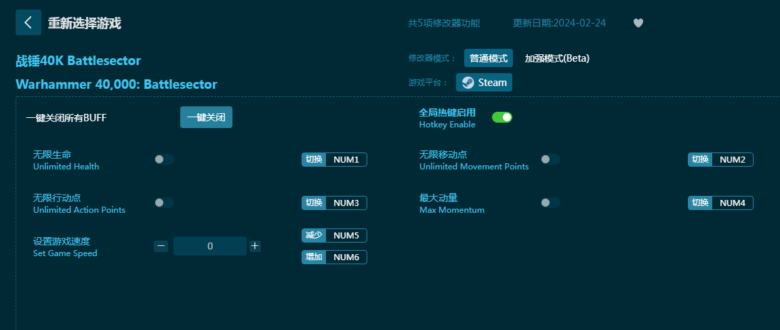The image size is (780, 330).
Task: Click the 增加 NUM6 hotkey box
Action: click(334, 257)
